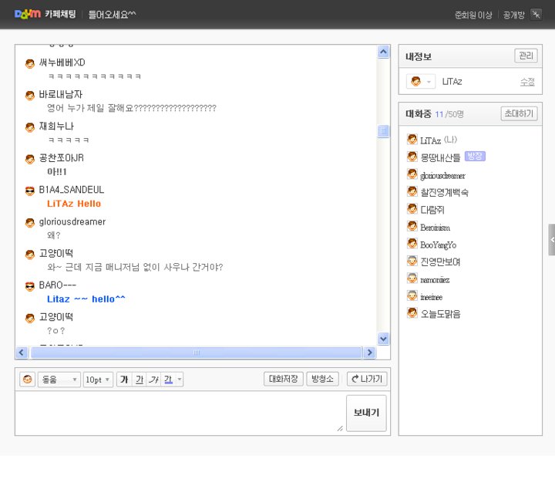Toggle bold text formatting
This screenshot has height=496, width=555.
click(x=124, y=380)
